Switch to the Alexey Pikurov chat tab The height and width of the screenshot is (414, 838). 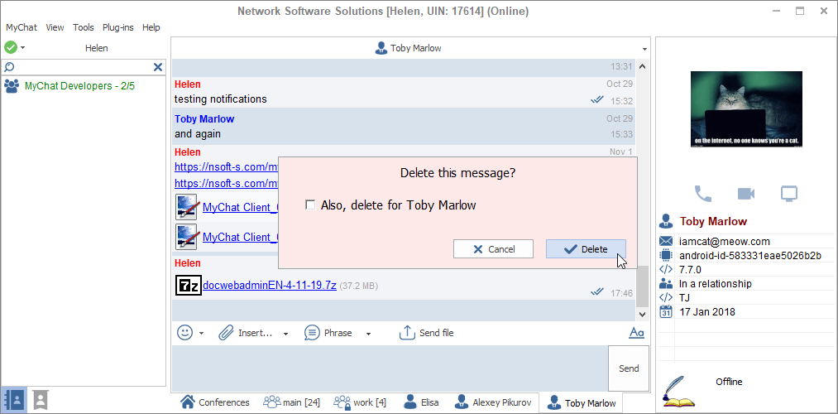pos(495,403)
